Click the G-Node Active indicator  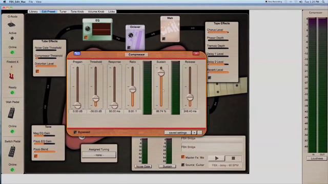coord(12,38)
